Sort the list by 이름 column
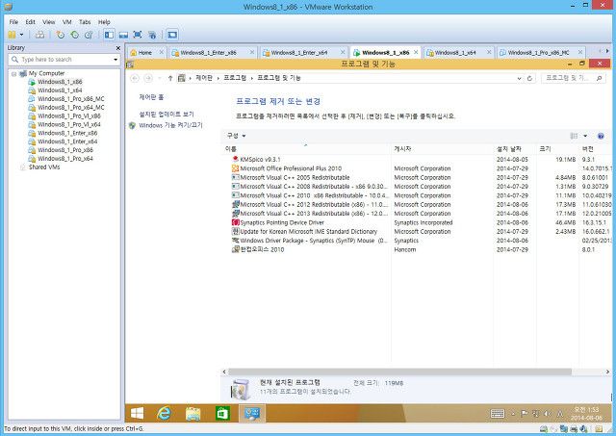 (306, 149)
